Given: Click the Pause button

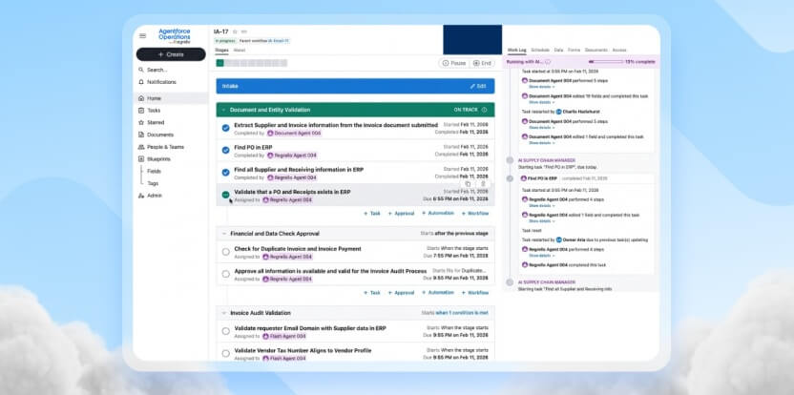Looking at the screenshot, I should pyautogui.click(x=453, y=63).
